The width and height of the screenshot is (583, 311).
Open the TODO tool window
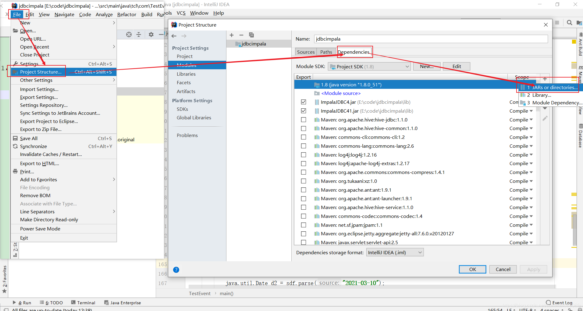click(51, 303)
